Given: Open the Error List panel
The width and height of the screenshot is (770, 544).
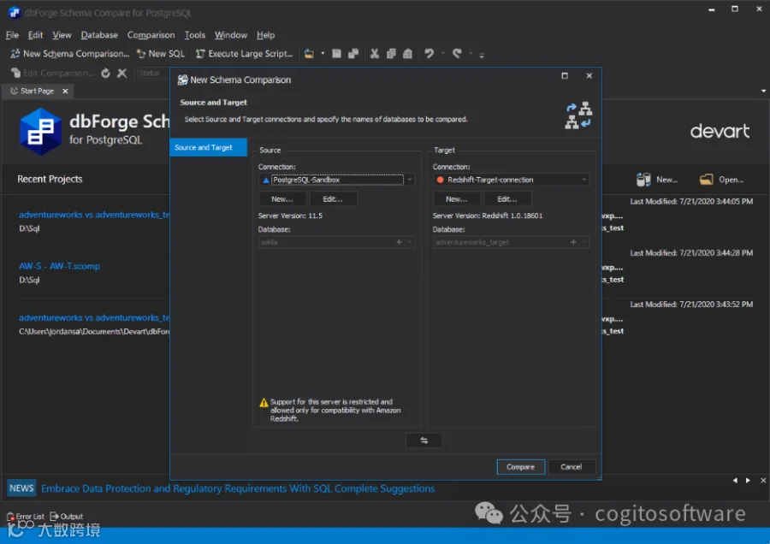Looking at the screenshot, I should pos(26,517).
